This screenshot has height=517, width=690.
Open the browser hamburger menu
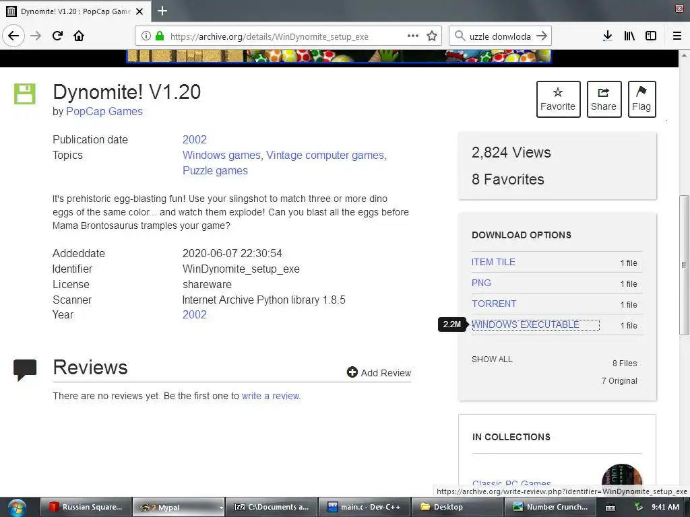677,36
